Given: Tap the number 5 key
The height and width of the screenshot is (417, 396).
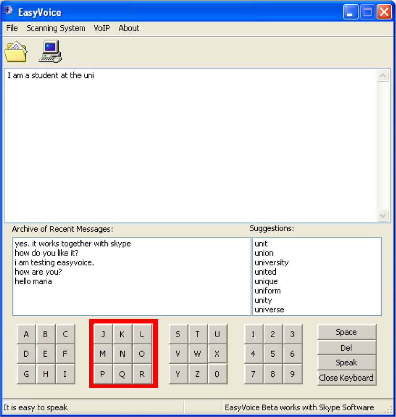Looking at the screenshot, I should tap(273, 354).
